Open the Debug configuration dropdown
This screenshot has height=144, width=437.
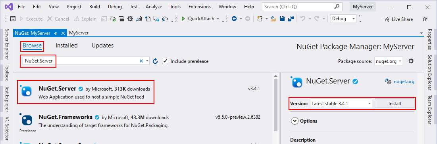(343, 19)
